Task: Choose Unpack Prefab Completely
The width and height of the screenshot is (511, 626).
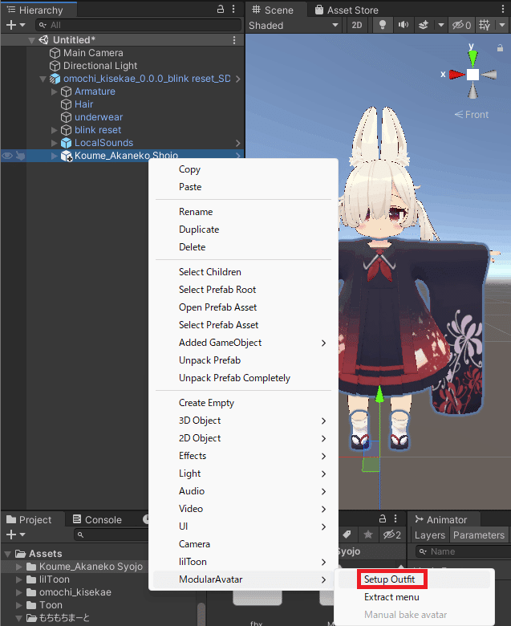Action: (234, 378)
